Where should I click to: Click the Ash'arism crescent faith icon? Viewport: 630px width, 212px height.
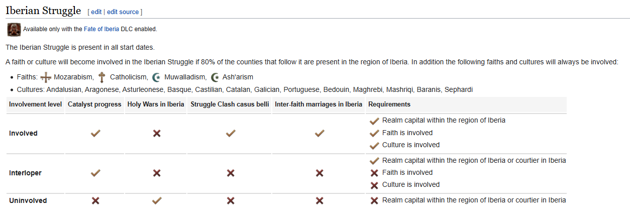click(x=216, y=77)
